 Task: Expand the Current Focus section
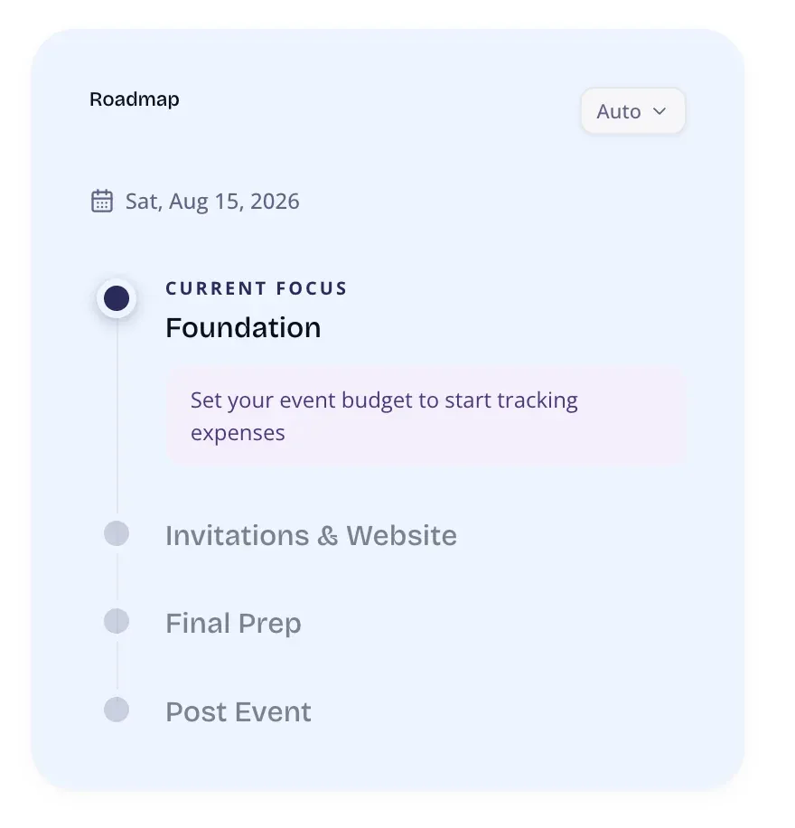tap(256, 288)
